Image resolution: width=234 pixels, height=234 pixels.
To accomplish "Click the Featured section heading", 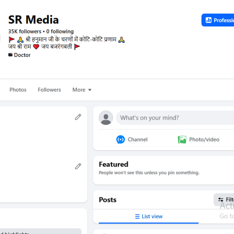I will 113,164.
